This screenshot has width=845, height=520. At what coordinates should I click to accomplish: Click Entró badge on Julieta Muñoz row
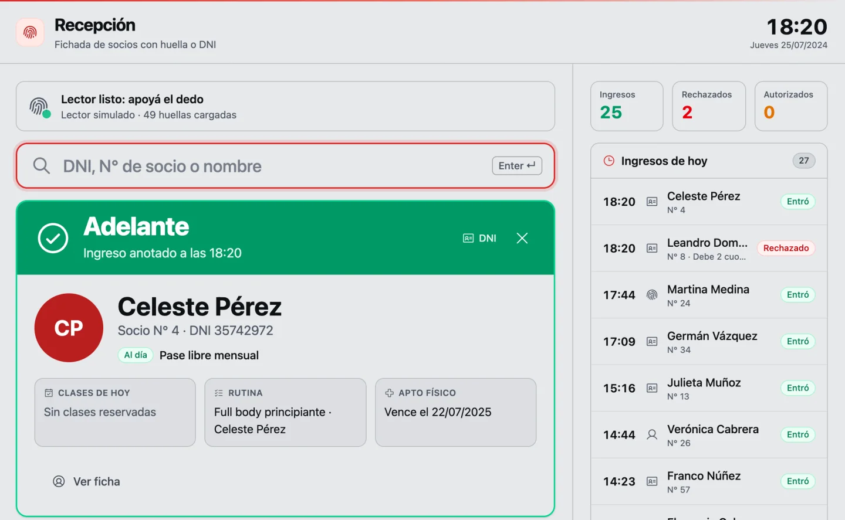click(x=798, y=388)
